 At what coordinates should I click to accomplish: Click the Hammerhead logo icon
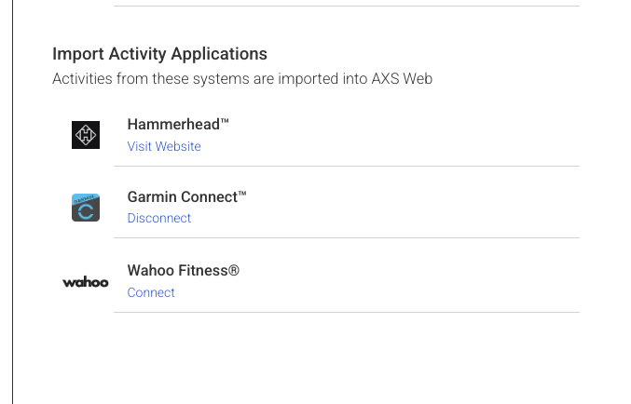point(86,135)
